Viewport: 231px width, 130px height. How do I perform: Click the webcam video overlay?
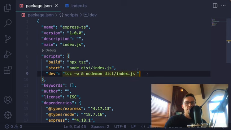pos(190,106)
